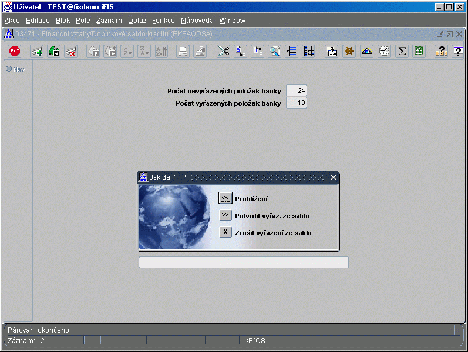Close the 'Jak dál ???' dialog
The image size is (468, 352).
pyautogui.click(x=334, y=178)
